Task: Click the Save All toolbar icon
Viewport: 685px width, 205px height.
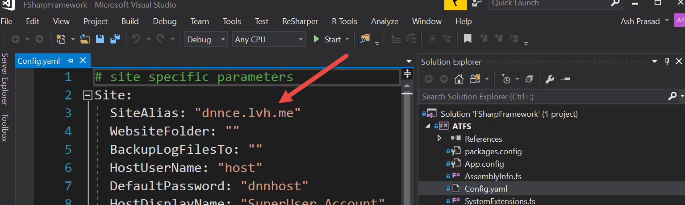Action: pyautogui.click(x=115, y=39)
